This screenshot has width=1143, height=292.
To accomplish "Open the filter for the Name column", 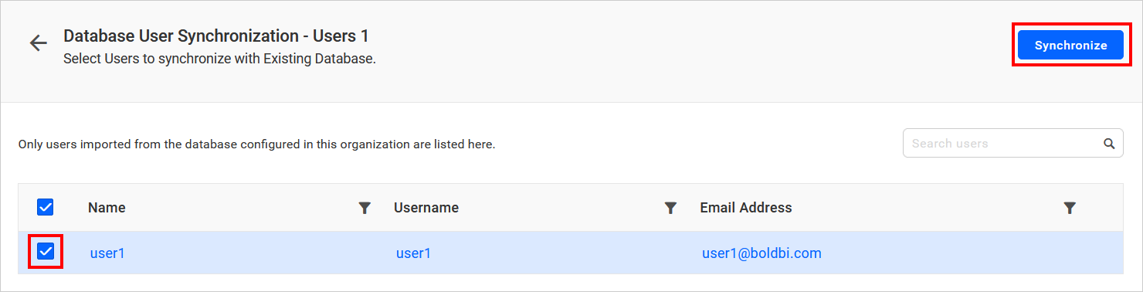I will coord(365,208).
